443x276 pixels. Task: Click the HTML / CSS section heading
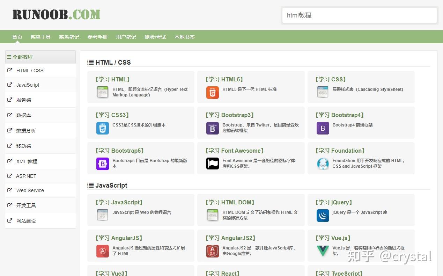click(113, 62)
